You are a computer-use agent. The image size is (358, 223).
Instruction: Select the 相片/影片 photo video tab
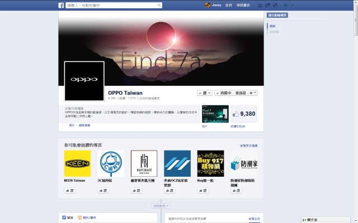87,217
